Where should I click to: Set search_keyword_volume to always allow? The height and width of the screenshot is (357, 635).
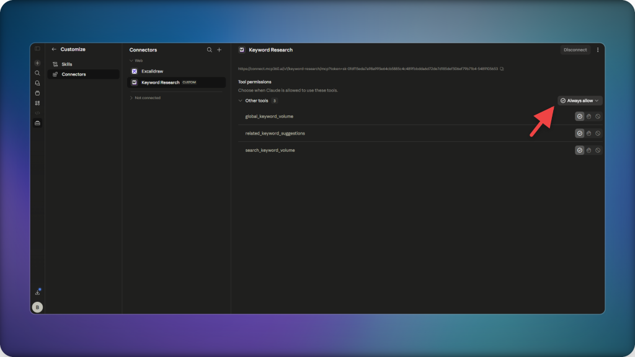[x=580, y=150]
